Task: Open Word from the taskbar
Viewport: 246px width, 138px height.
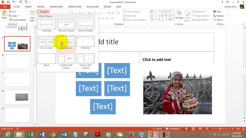Action: coord(42,135)
